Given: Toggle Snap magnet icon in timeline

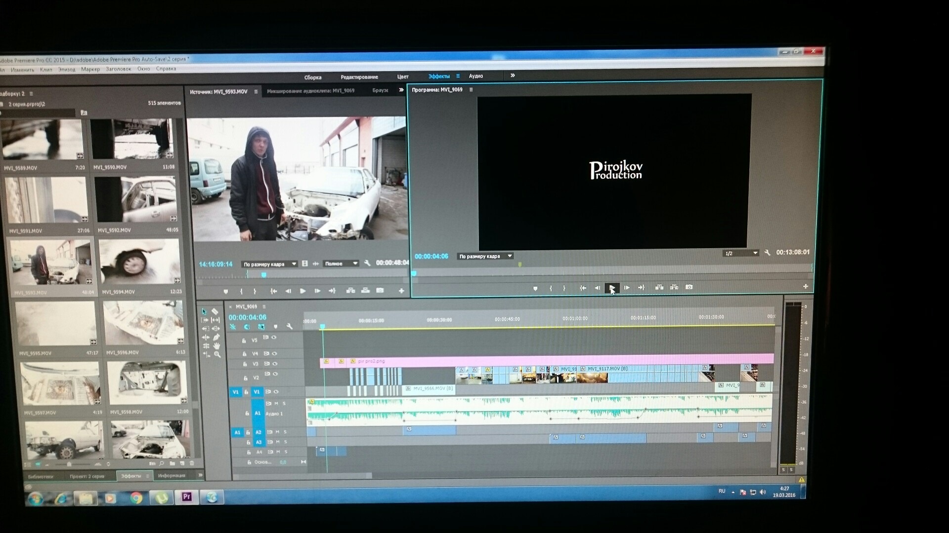Looking at the screenshot, I should coord(247,327).
